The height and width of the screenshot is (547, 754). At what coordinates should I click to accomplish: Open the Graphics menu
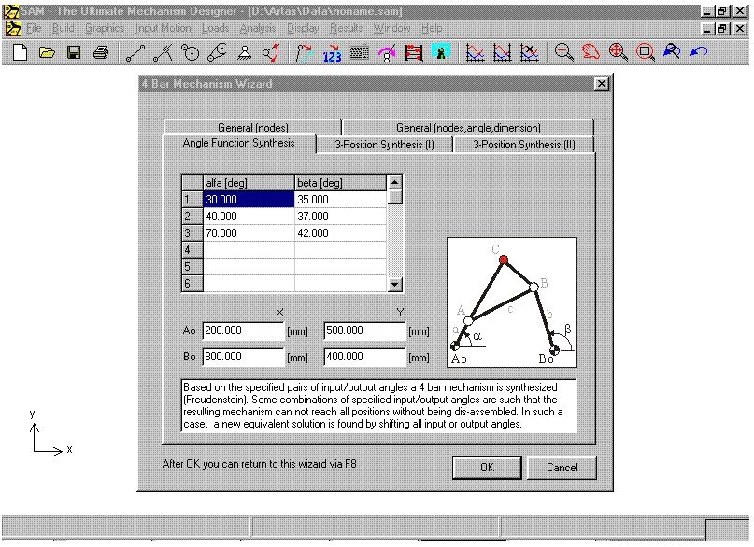[105, 28]
